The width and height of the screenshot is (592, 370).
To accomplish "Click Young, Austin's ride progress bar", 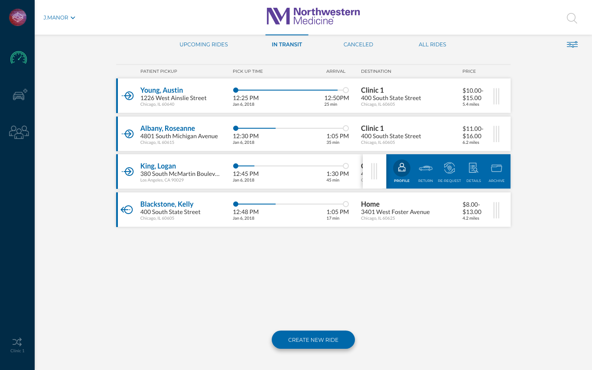I will click(290, 90).
